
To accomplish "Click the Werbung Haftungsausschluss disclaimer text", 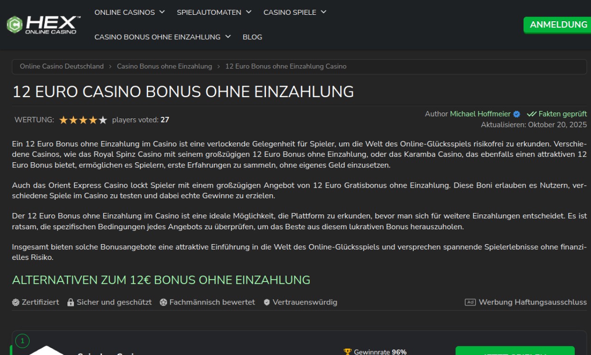I will 533,302.
